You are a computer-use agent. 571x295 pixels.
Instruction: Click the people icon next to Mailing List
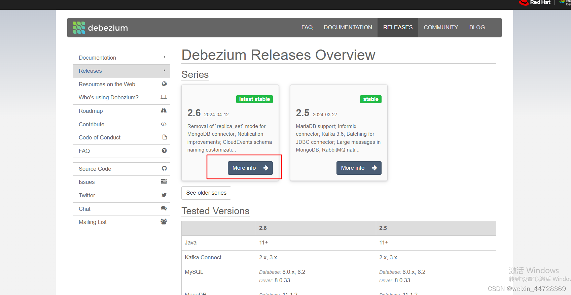click(x=164, y=222)
